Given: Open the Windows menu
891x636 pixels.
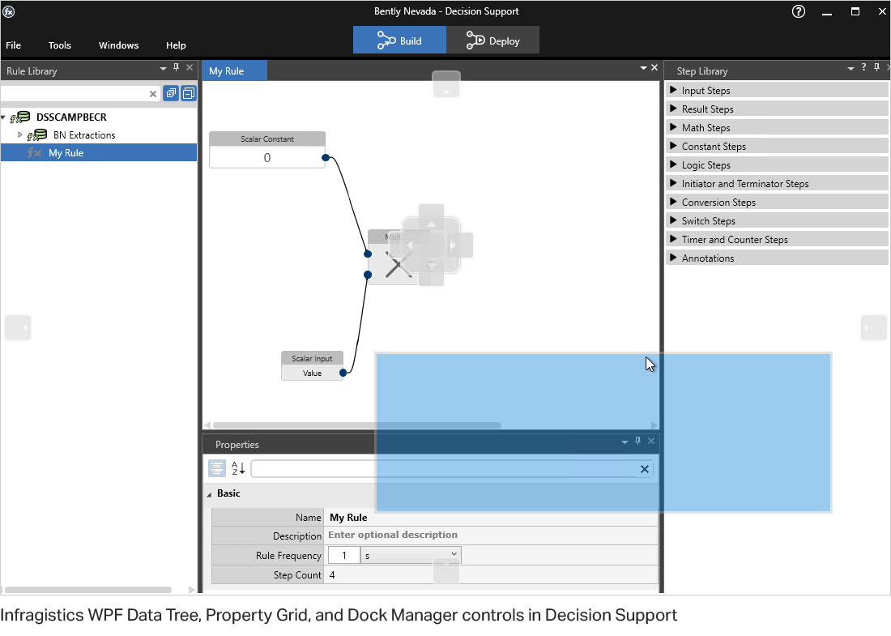Looking at the screenshot, I should [119, 45].
